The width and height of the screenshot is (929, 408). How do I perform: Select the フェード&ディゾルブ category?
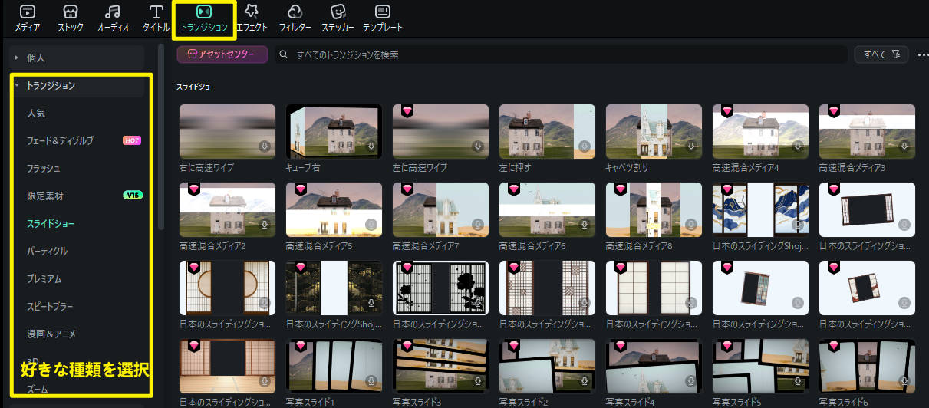click(x=60, y=140)
